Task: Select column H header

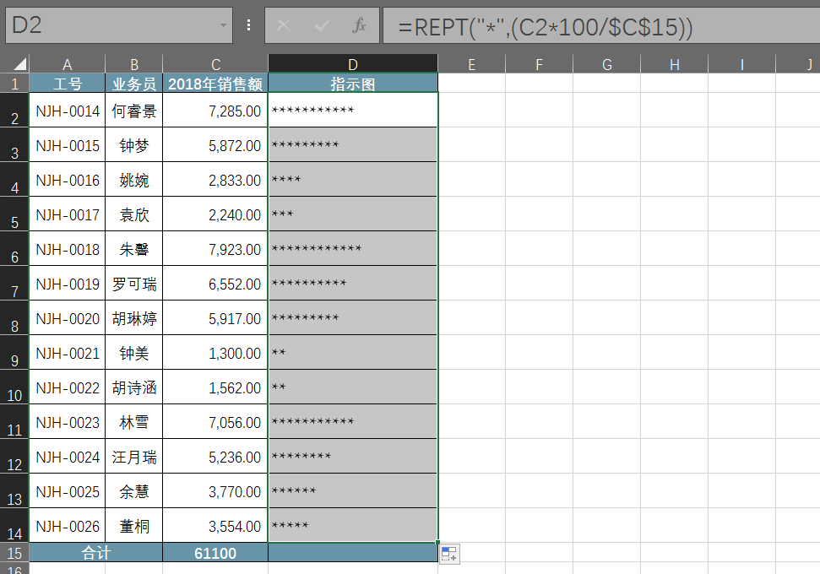Action: [674, 64]
